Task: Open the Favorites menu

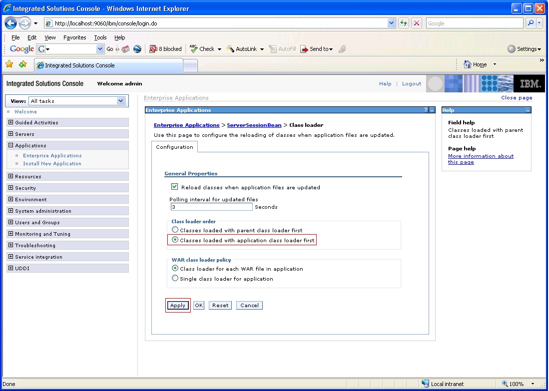Action: coord(74,37)
